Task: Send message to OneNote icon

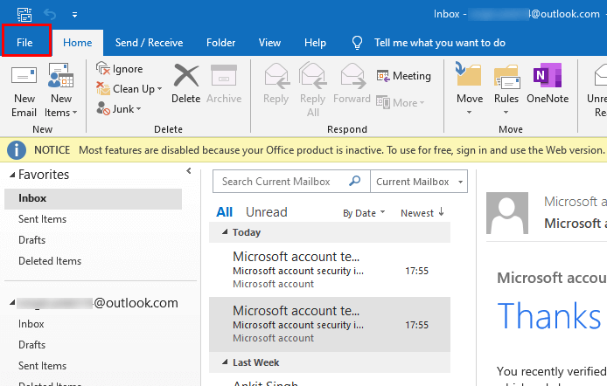Action: point(548,75)
